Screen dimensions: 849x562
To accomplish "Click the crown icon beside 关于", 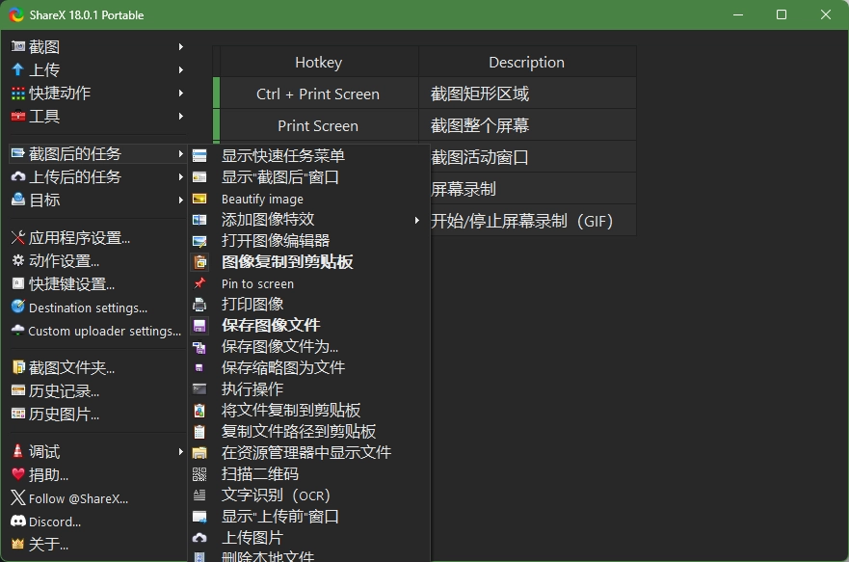I will 17,545.
